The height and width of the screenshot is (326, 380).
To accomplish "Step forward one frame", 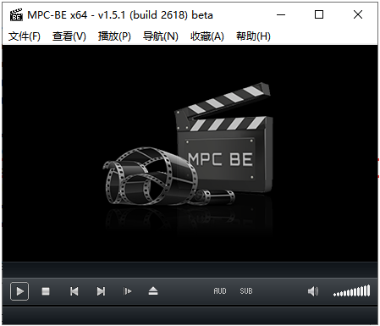I will click(x=127, y=291).
